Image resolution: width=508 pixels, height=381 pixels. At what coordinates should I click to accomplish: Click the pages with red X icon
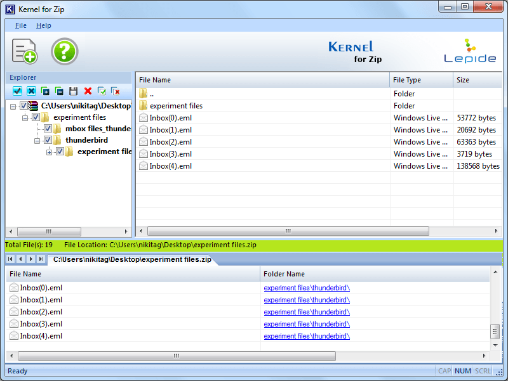(x=116, y=91)
